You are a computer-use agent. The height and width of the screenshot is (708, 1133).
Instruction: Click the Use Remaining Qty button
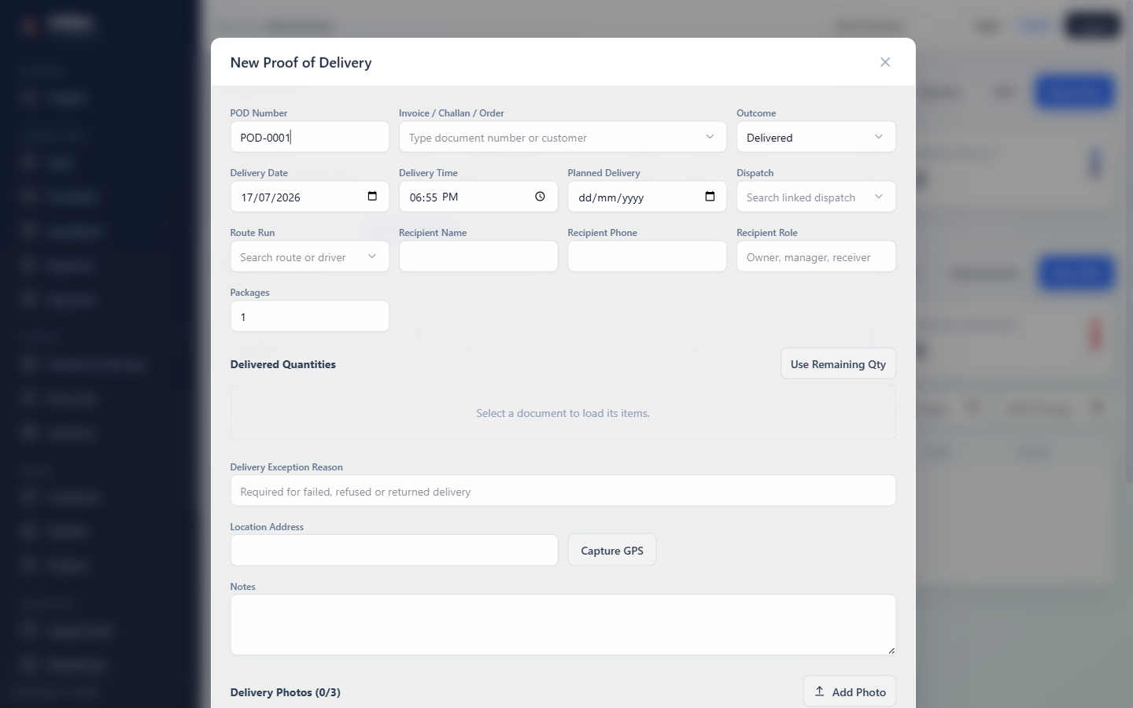pyautogui.click(x=838, y=363)
